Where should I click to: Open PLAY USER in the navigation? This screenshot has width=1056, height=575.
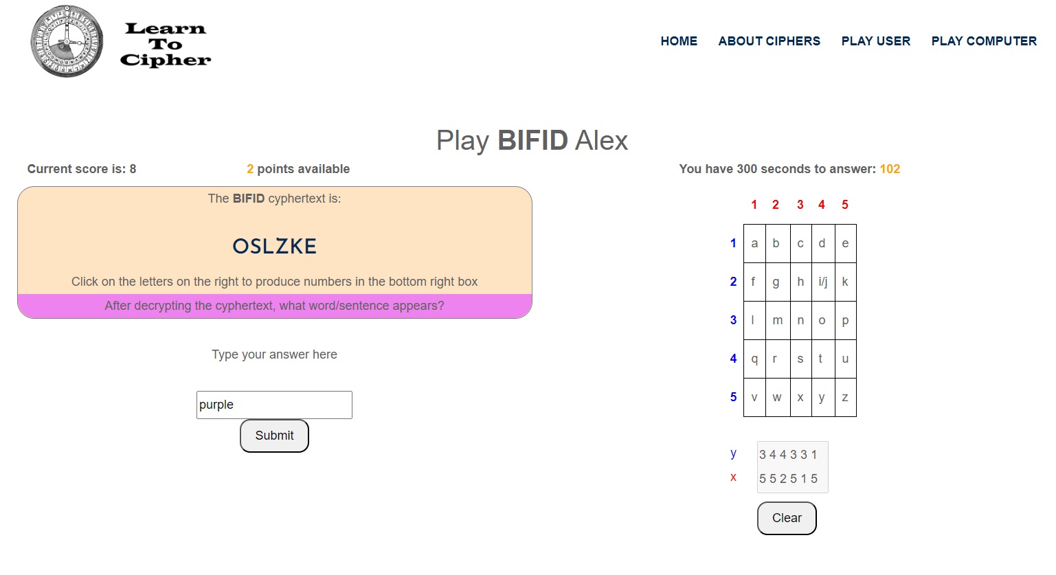tap(875, 41)
